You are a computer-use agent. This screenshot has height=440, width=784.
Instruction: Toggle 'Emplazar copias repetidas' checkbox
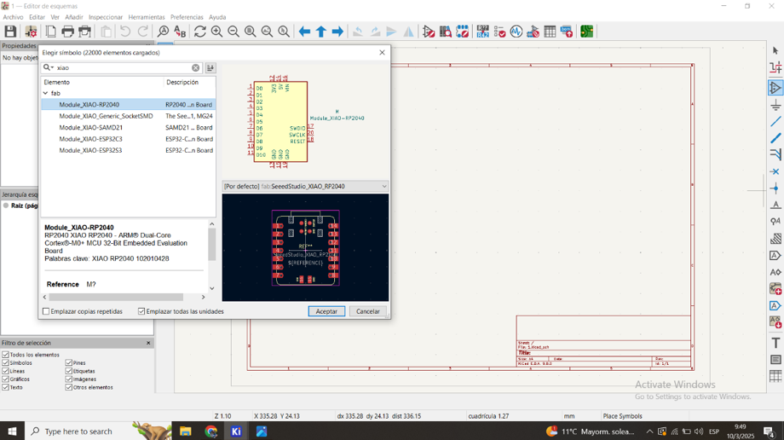46,311
